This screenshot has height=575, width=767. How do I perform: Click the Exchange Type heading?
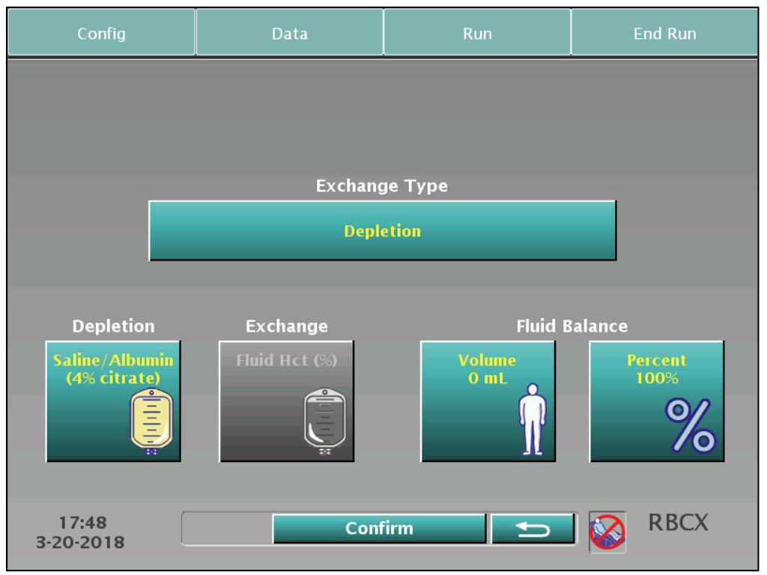click(x=381, y=186)
